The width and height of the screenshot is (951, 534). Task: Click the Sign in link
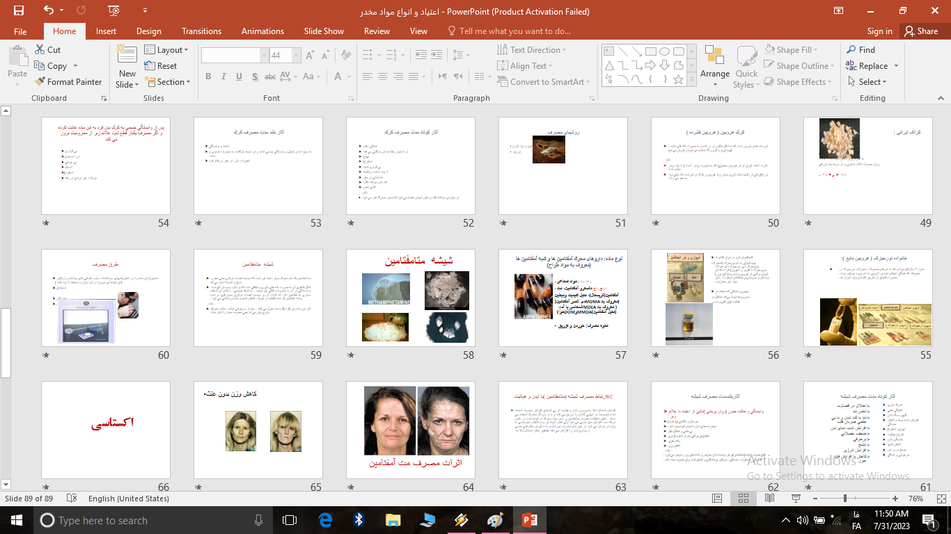coord(879,31)
